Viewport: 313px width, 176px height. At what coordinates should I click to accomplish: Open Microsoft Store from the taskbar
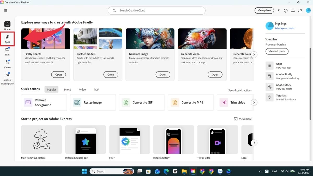[148, 171]
